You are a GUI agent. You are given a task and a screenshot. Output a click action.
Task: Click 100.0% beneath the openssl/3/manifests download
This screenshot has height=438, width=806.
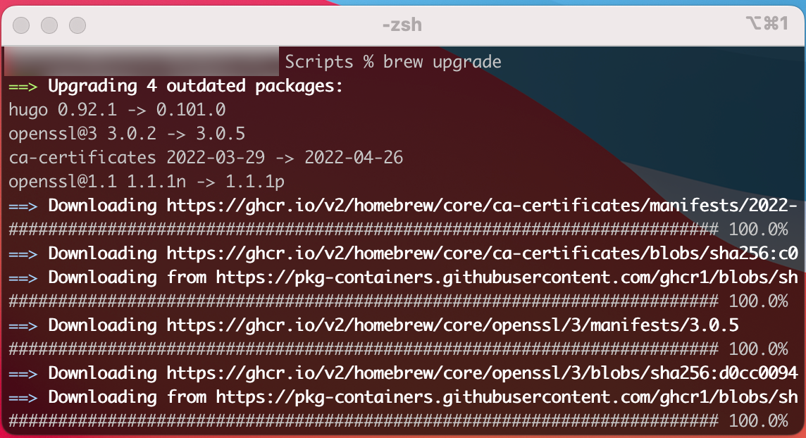pyautogui.click(x=758, y=349)
